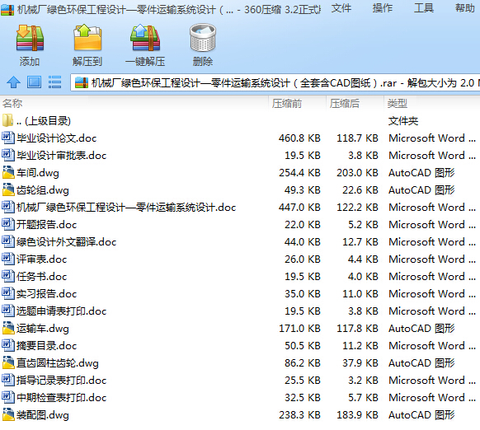Click the 117.8 KB compressed size cell
480x430 pixels.
tap(357, 329)
